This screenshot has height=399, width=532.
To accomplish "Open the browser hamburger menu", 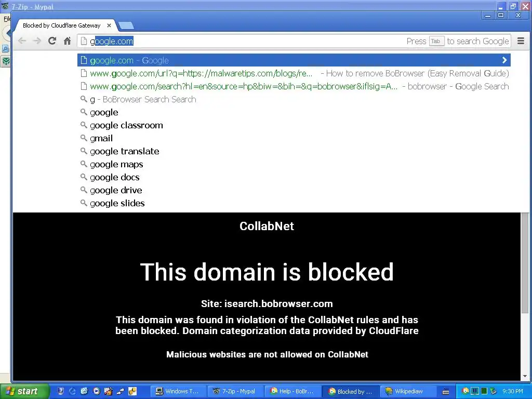I will pos(521,41).
